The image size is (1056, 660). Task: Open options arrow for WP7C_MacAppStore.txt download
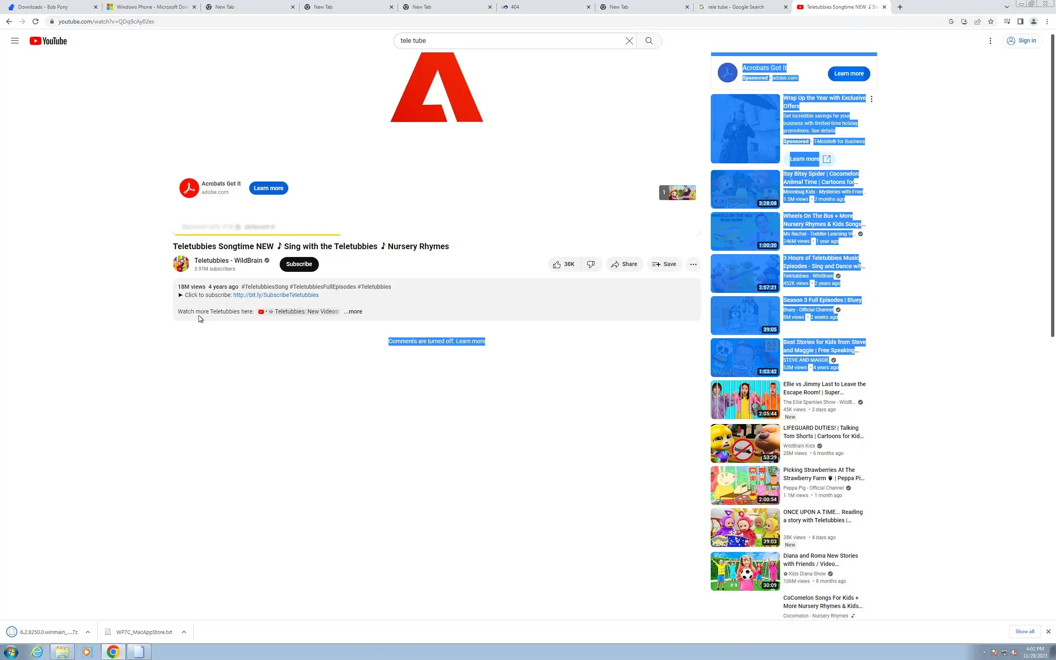point(184,632)
